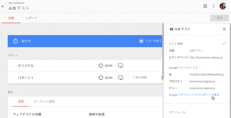Image resolution: width=231 pixels, height=118 pixels.
Task: Click the user profile avatar
Action: 223,6
